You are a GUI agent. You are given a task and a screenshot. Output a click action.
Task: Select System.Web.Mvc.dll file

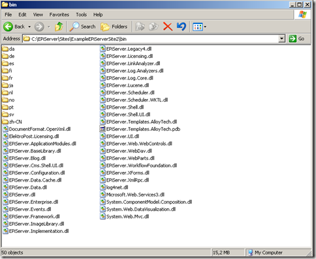pyautogui.click(x=125, y=217)
